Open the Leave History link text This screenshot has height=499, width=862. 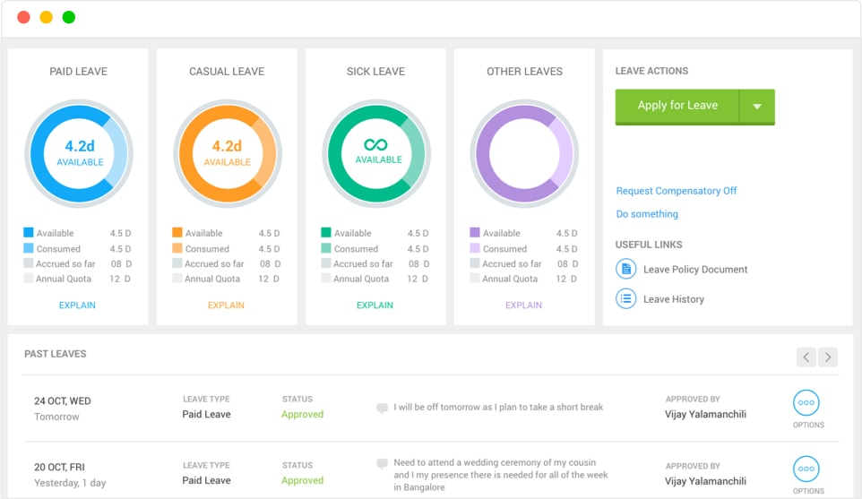tap(674, 299)
